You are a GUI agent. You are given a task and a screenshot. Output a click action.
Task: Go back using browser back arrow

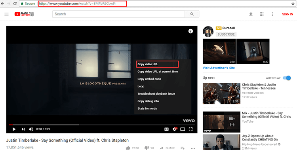pos(2,4)
